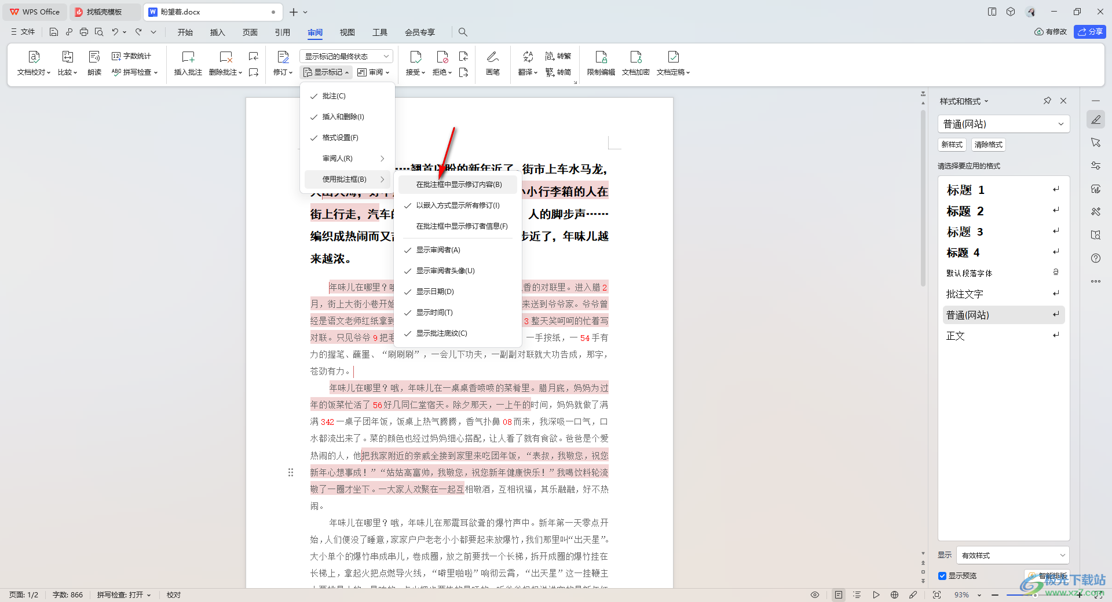Click 有修改 status button

pos(1051,32)
